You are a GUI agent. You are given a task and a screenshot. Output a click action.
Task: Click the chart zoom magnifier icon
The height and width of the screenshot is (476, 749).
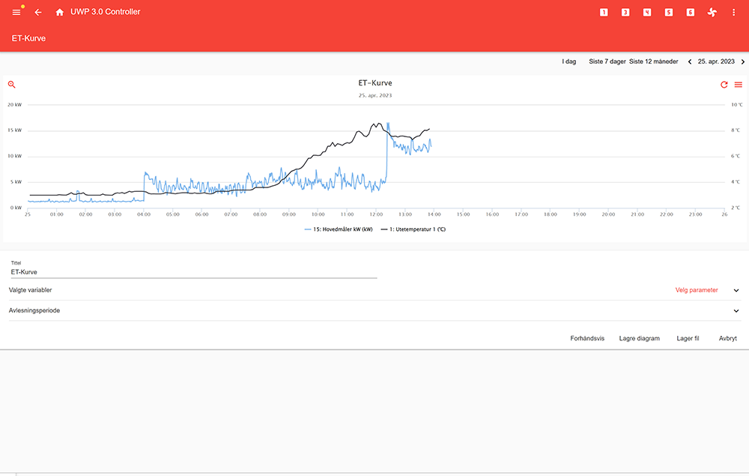tap(12, 85)
